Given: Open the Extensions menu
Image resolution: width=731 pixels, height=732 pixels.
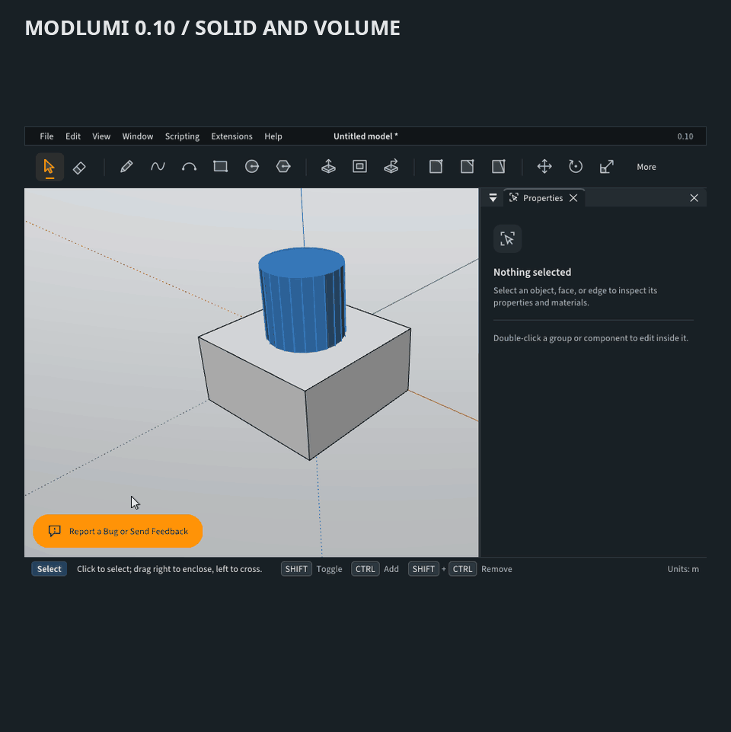Looking at the screenshot, I should (x=231, y=136).
